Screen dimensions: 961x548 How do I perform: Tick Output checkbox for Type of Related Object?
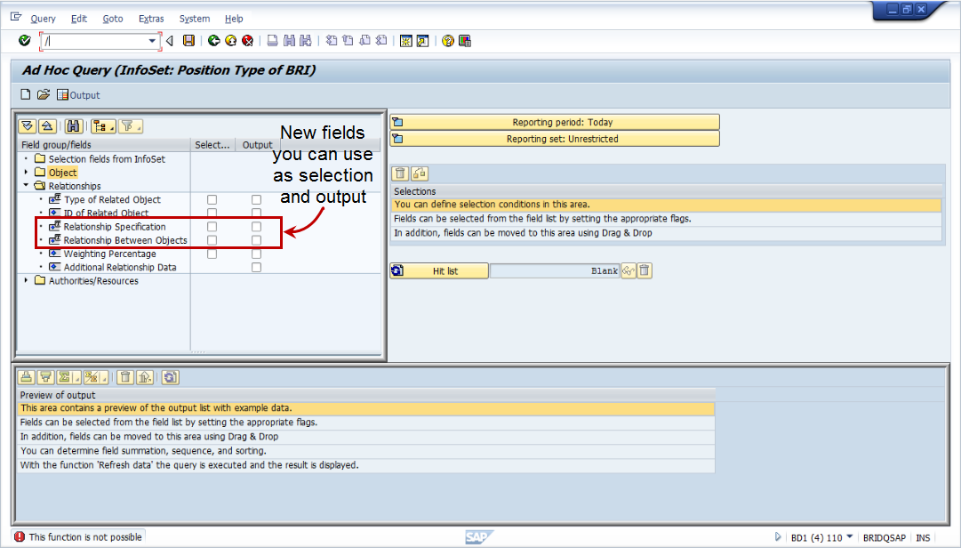[256, 200]
